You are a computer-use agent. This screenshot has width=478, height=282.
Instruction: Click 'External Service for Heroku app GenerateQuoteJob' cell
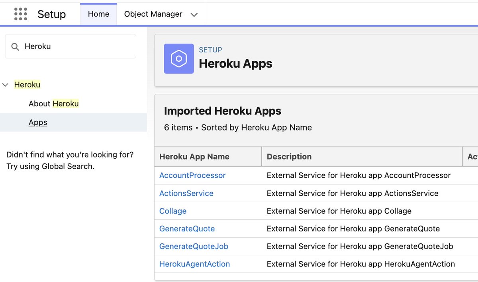coord(360,246)
